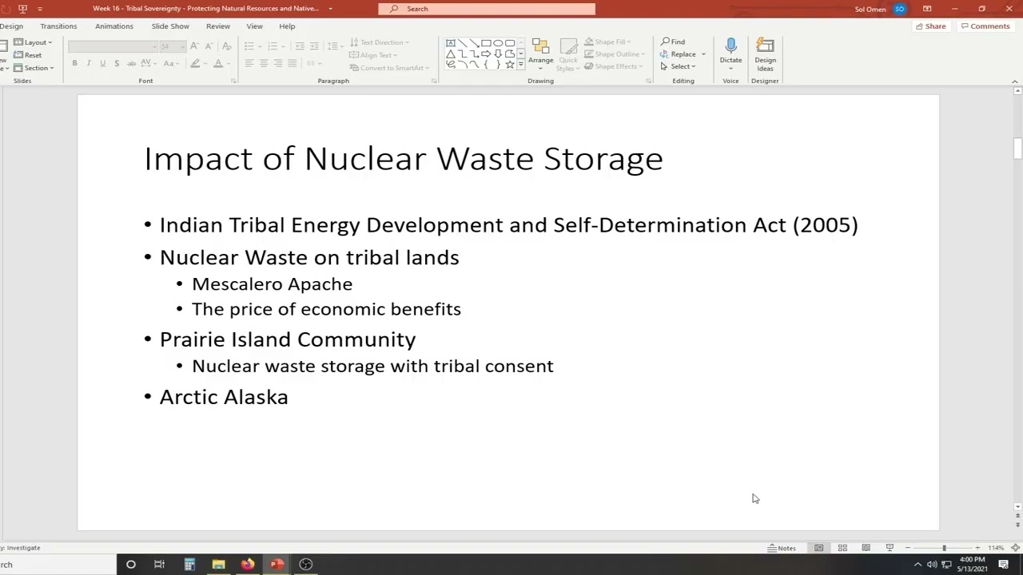Viewport: 1023px width, 575px height.
Task: Select the Triangle shape in the gallery
Action: pyautogui.click(x=451, y=54)
